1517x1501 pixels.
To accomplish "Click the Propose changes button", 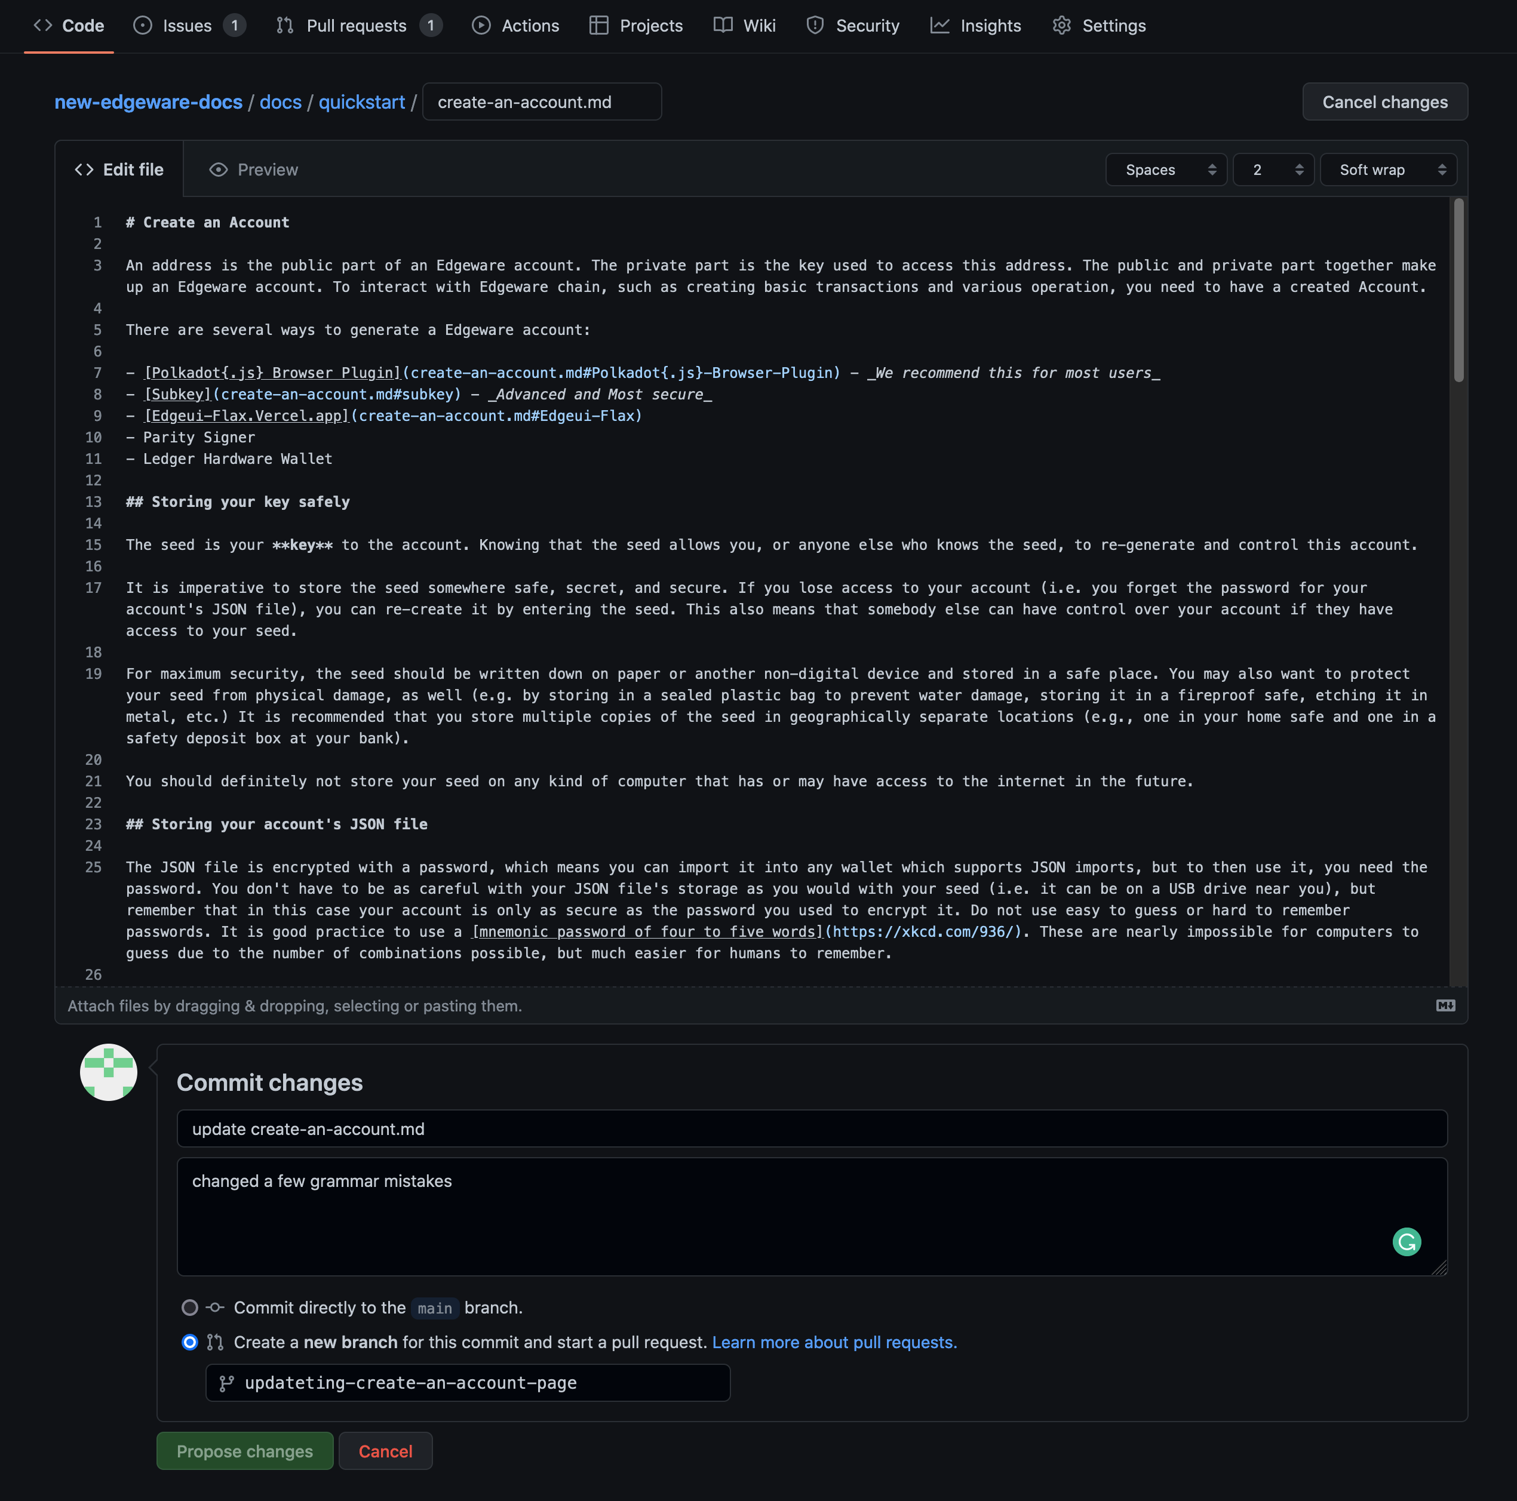I will tap(245, 1451).
